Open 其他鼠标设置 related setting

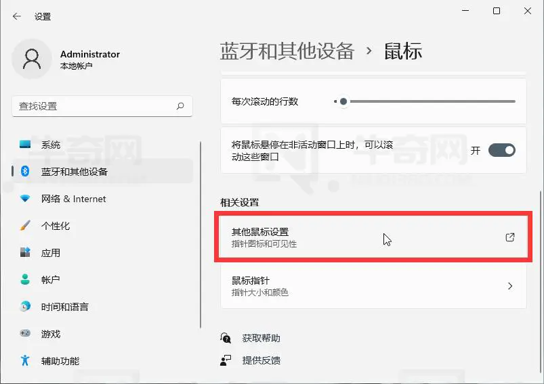click(373, 237)
